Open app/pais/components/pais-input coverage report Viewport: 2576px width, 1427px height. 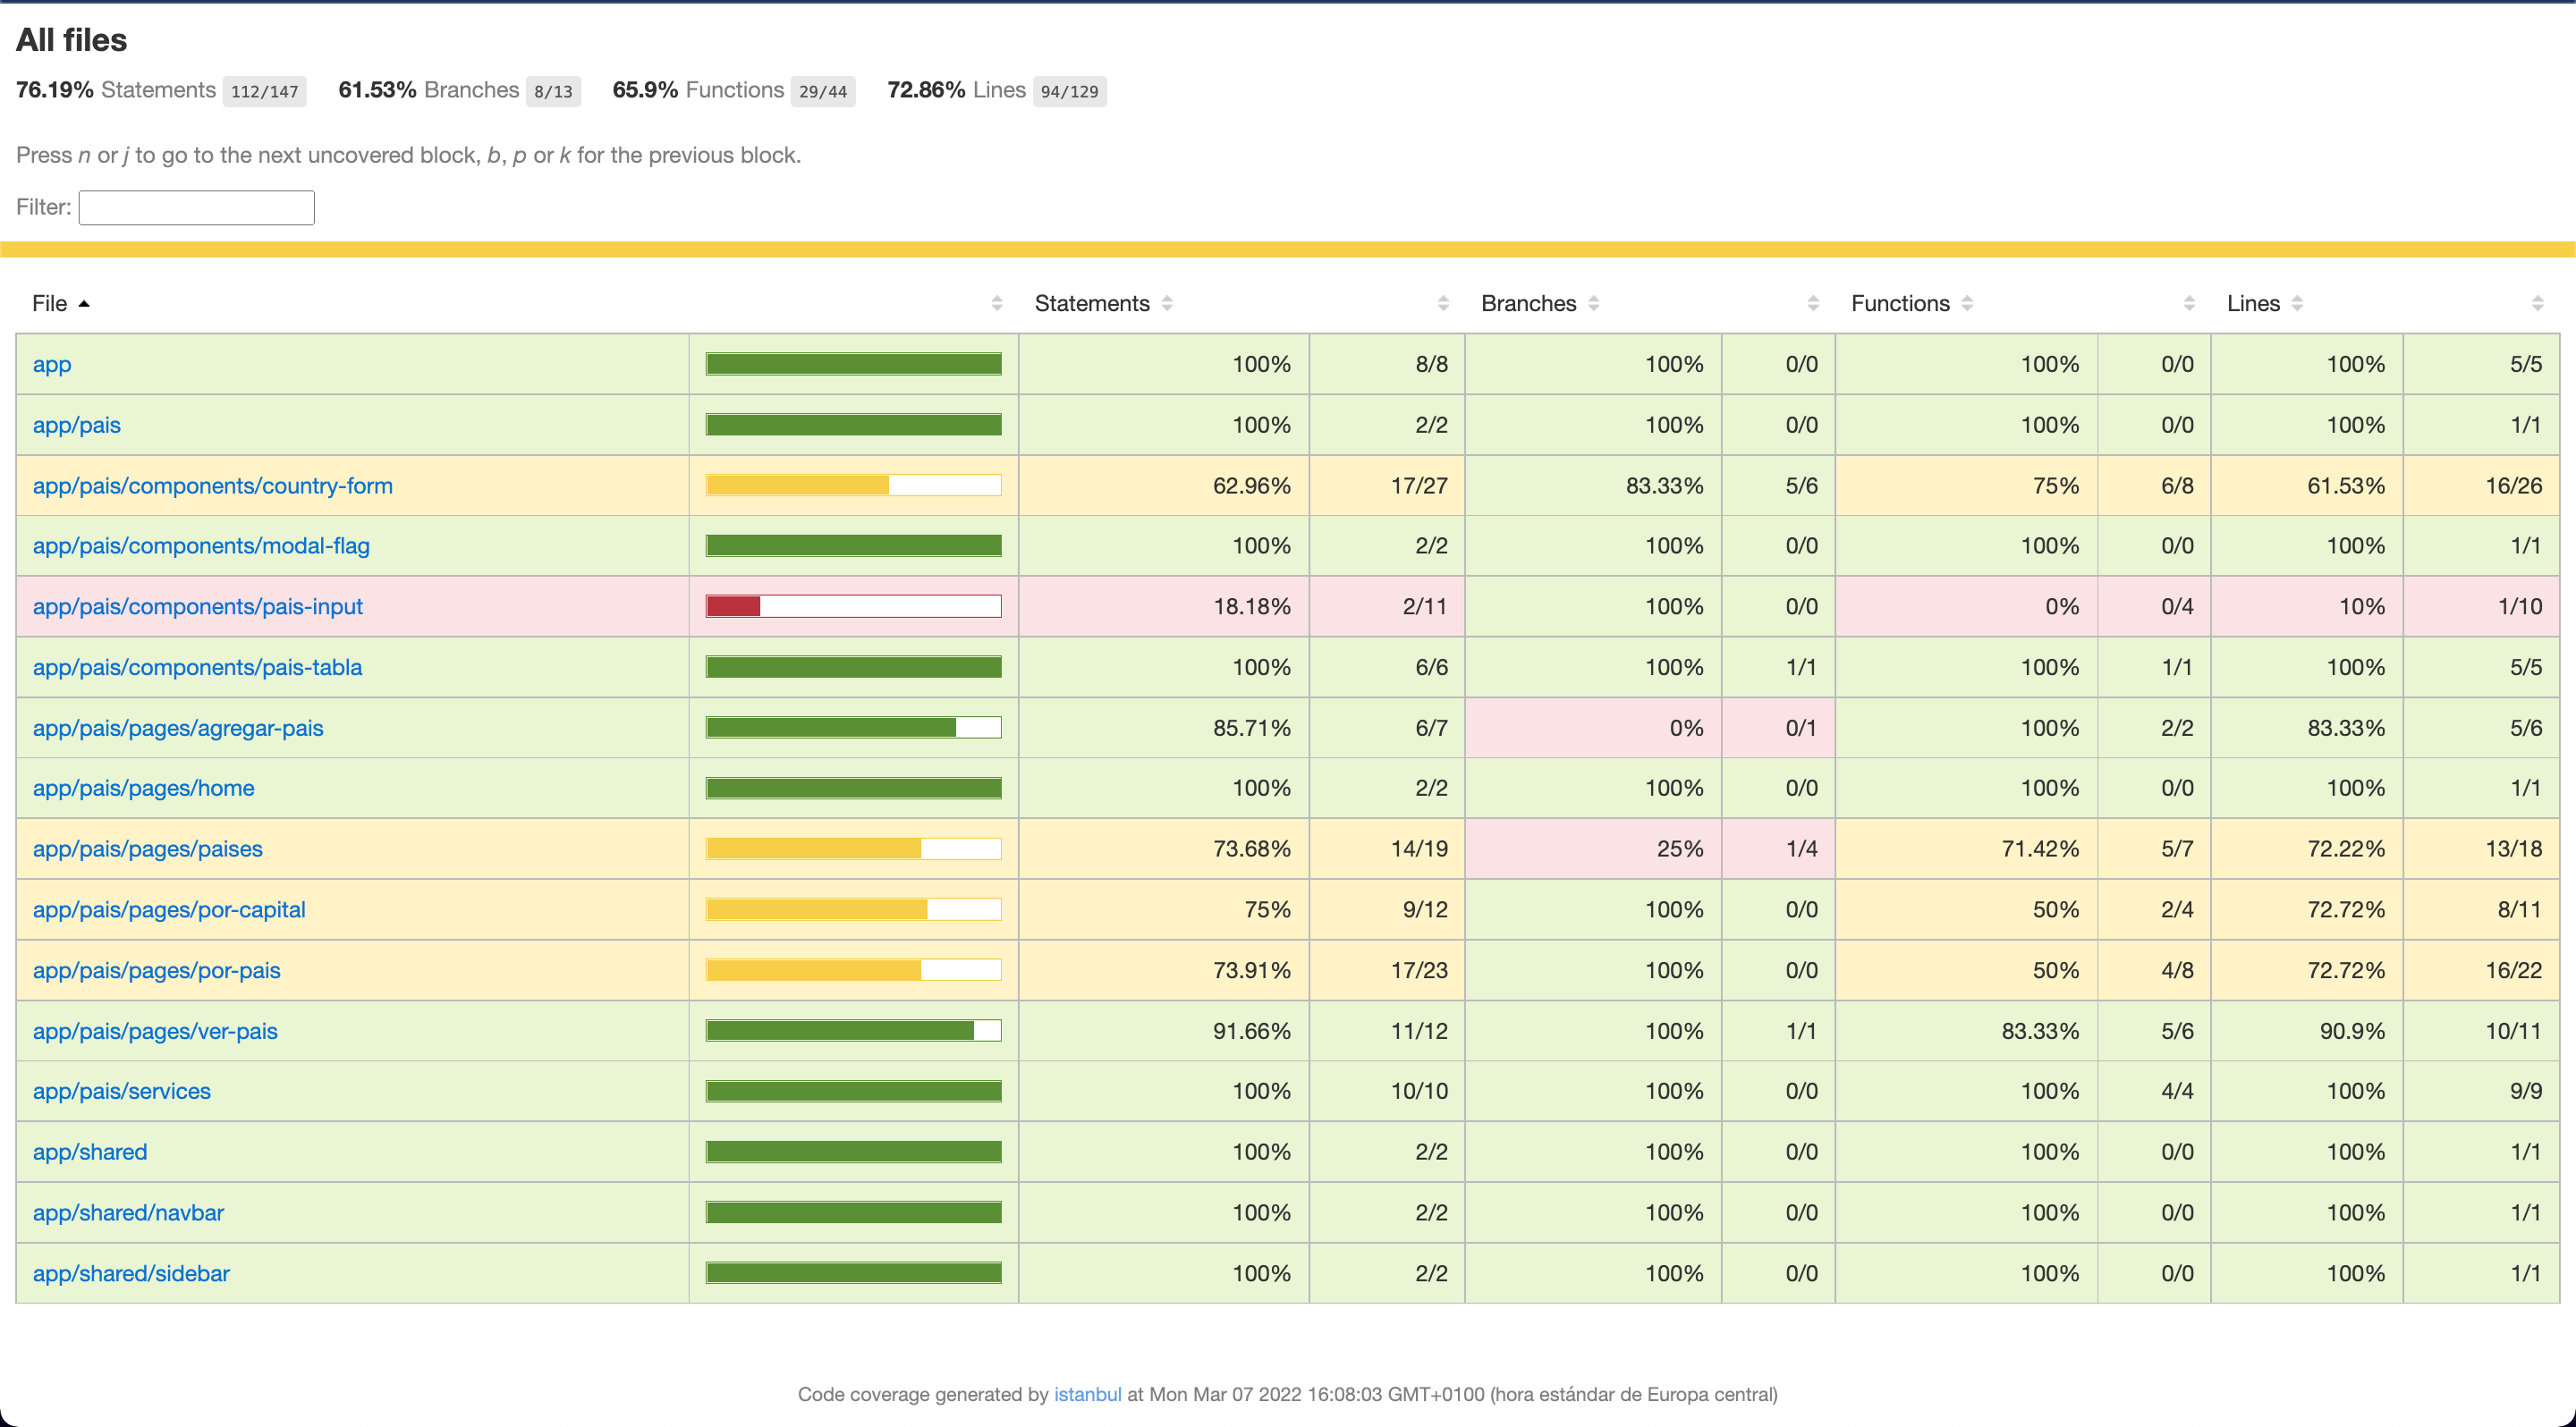coord(197,606)
